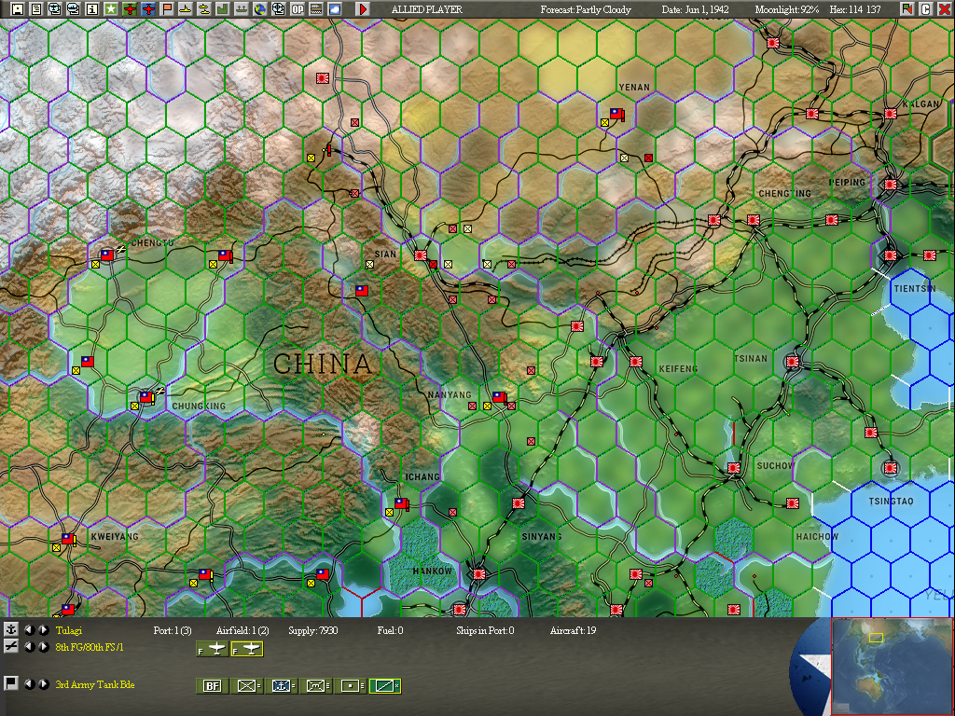Select the BF base force unit counter

[x=212, y=686]
